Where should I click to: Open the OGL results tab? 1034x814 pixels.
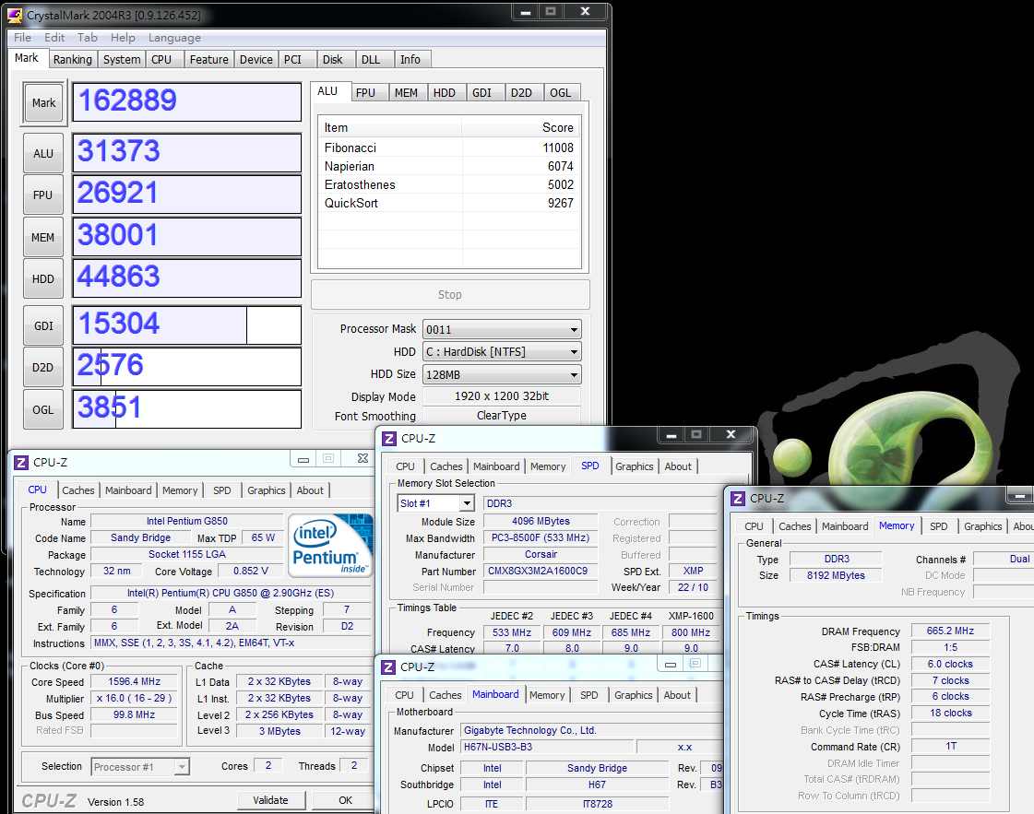pos(561,93)
